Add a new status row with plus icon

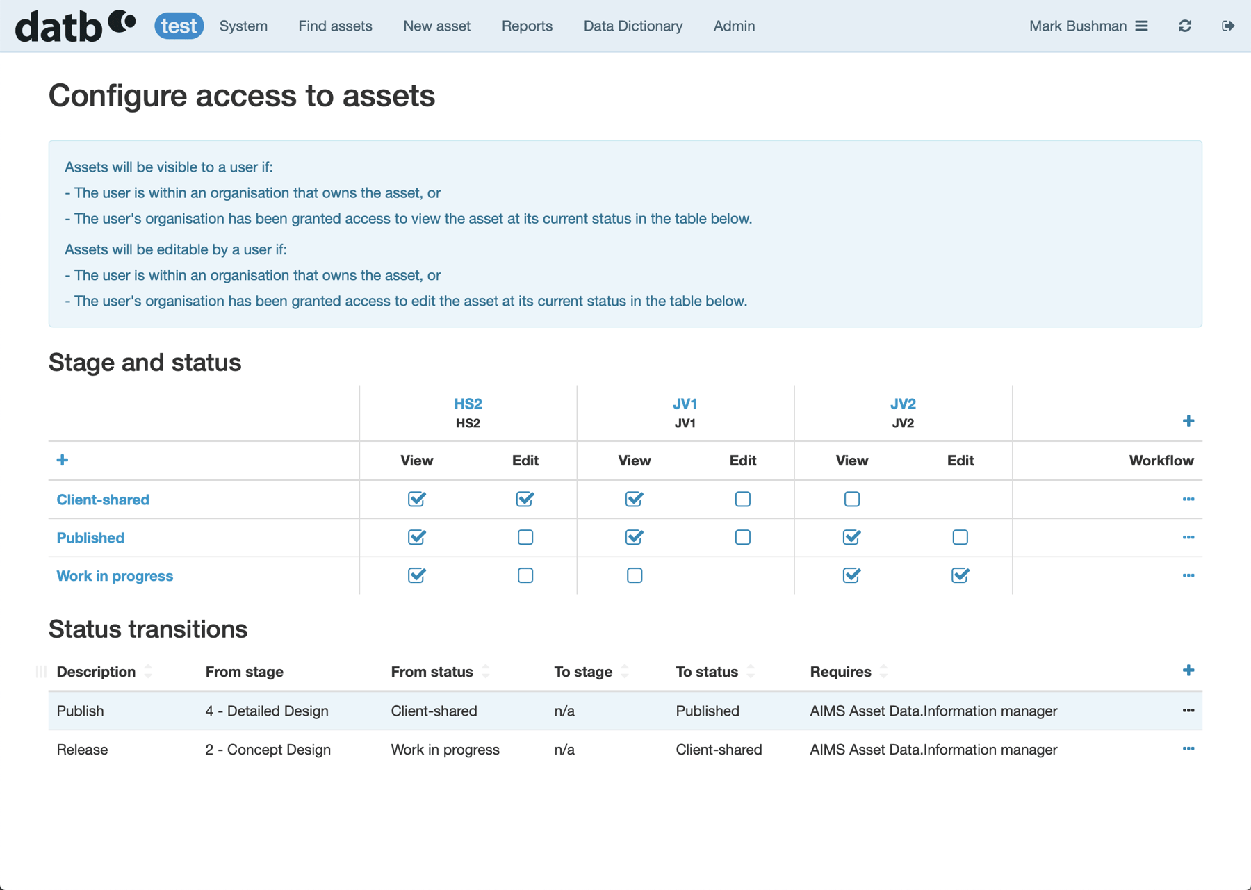point(63,460)
